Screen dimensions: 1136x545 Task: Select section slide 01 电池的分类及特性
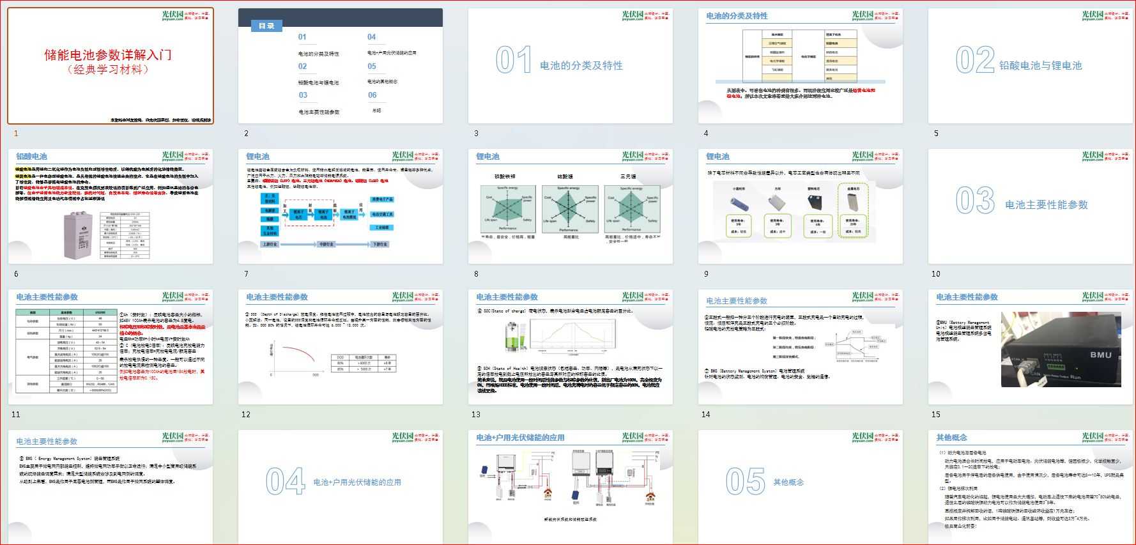pyautogui.click(x=570, y=66)
